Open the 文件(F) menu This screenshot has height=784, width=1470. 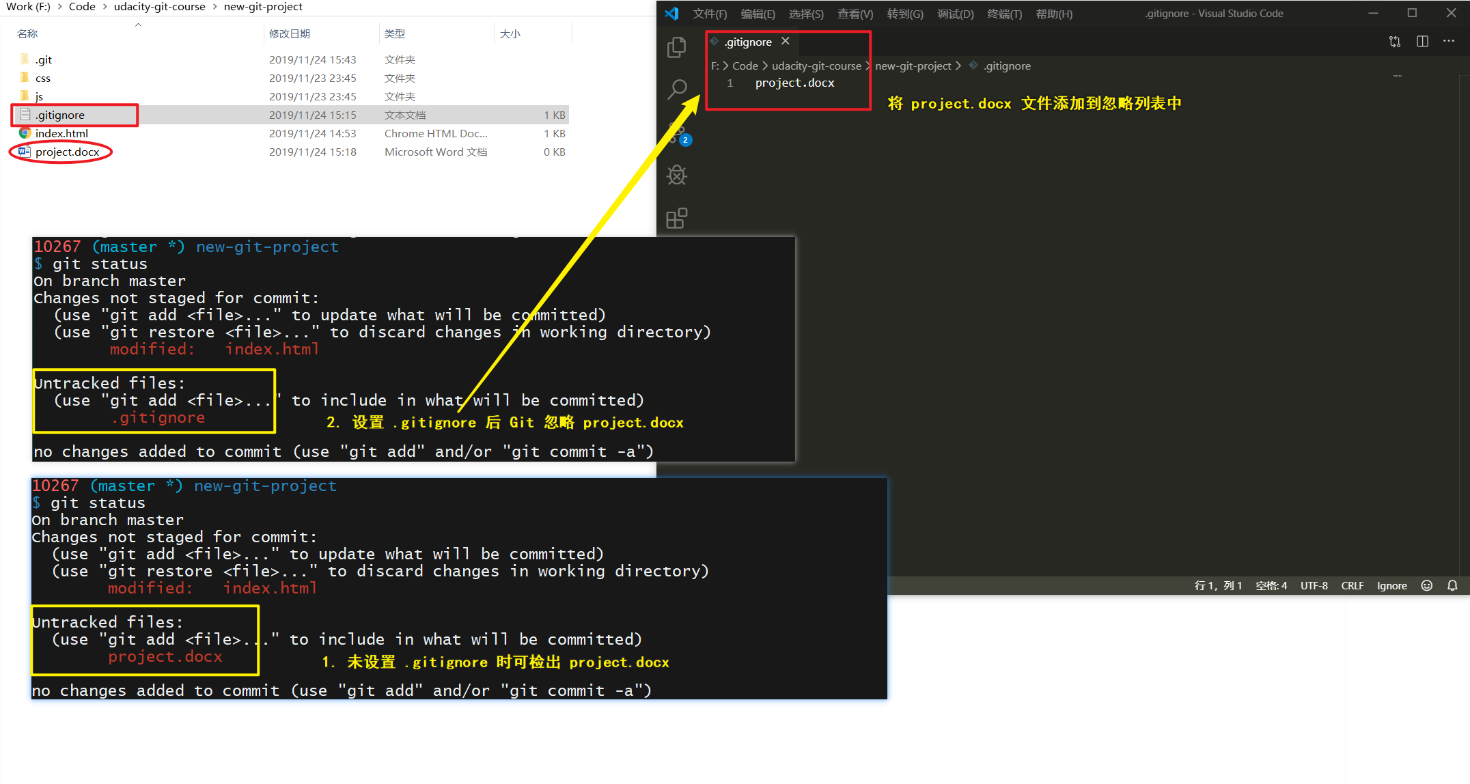pyautogui.click(x=710, y=14)
